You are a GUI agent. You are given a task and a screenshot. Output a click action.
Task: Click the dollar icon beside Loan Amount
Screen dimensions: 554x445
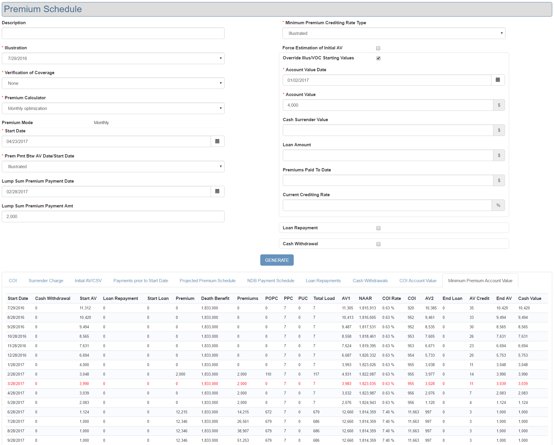click(x=499, y=155)
